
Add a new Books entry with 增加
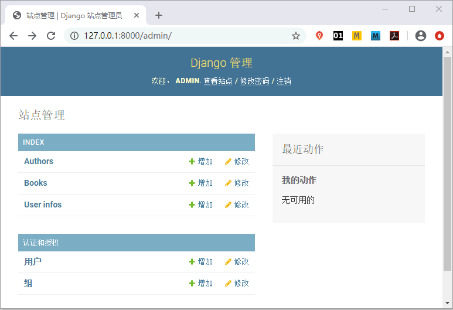(201, 183)
